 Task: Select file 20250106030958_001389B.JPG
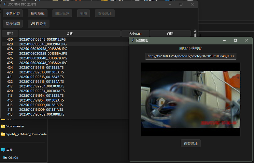(x=43, y=49)
